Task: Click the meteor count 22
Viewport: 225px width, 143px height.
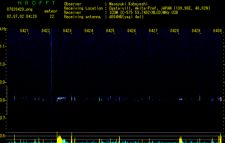Action: click(x=52, y=16)
